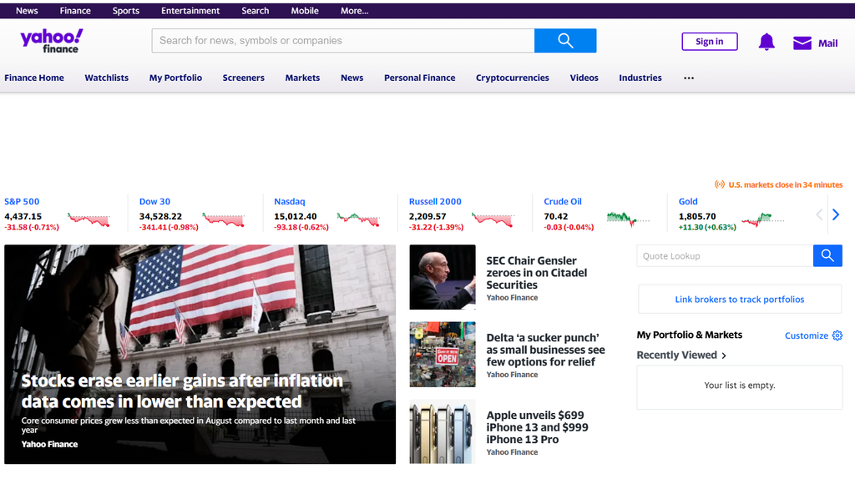Click Link brokers to track portfolios

point(740,300)
